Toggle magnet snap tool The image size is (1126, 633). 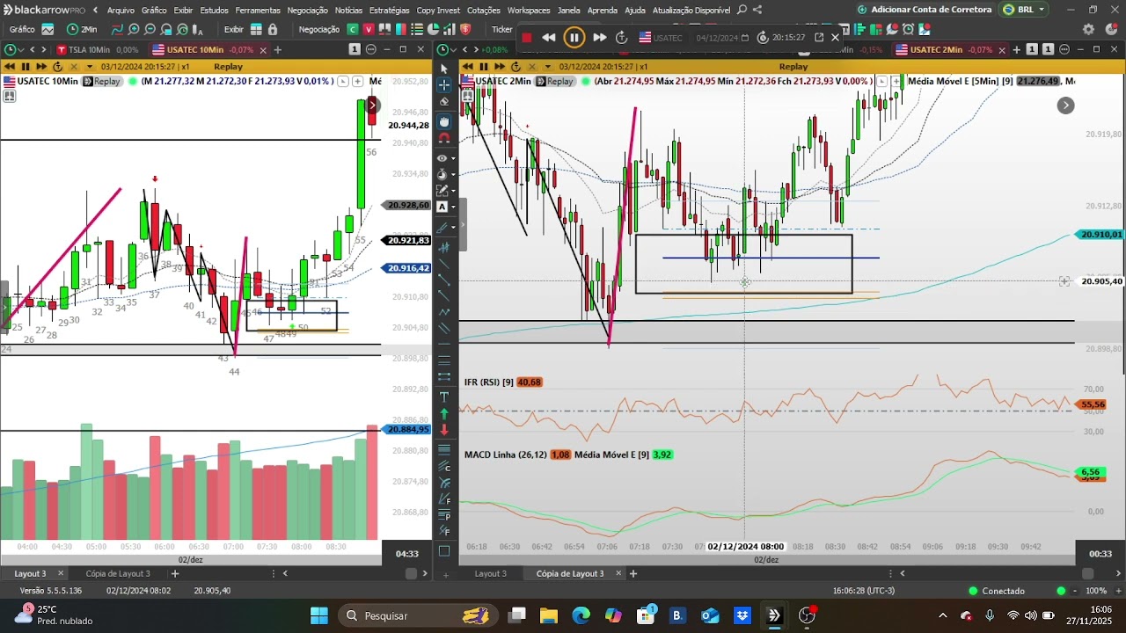click(x=443, y=139)
